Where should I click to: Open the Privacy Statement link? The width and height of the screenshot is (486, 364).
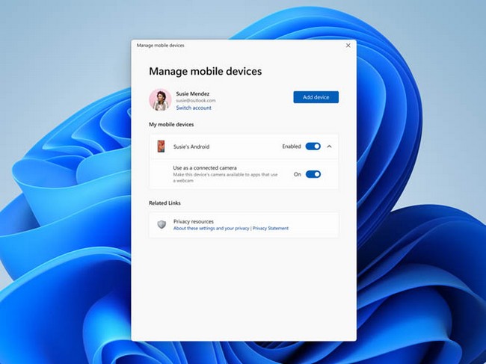(271, 228)
